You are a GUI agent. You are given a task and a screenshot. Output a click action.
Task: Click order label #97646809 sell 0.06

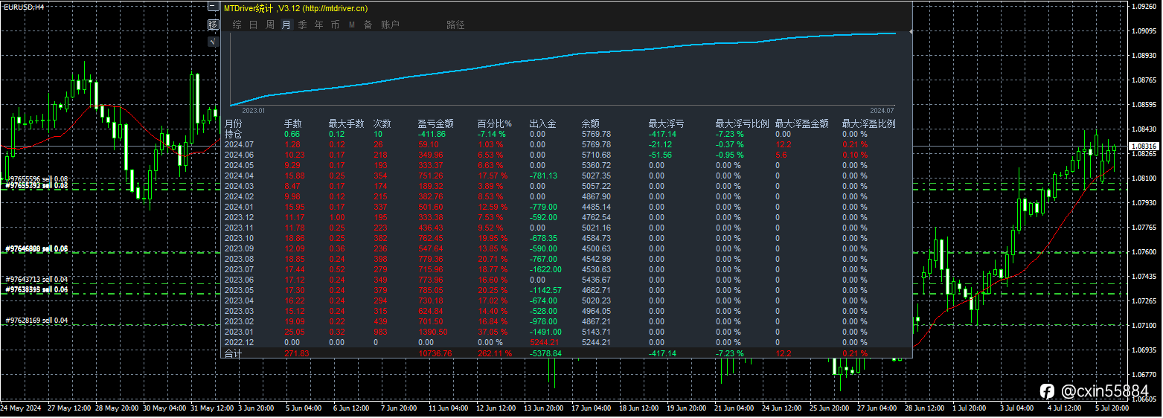pos(36,249)
